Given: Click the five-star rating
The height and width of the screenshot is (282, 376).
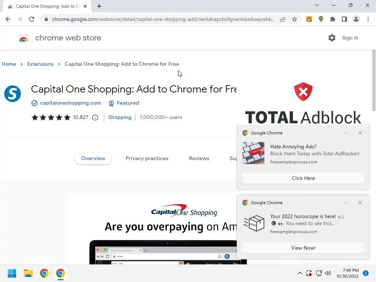Looking at the screenshot, I should coord(51,117).
